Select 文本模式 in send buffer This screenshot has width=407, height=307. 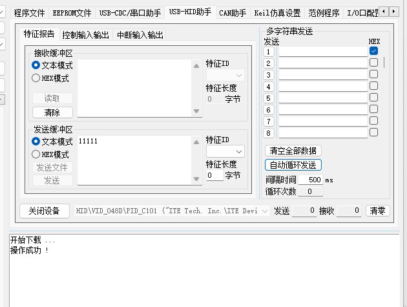(52, 142)
